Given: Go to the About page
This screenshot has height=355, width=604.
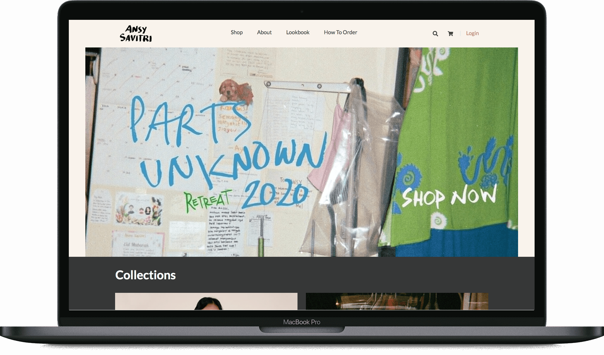Looking at the screenshot, I should pyautogui.click(x=264, y=32).
